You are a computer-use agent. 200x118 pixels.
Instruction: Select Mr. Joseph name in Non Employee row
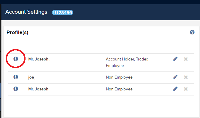(x=38, y=89)
